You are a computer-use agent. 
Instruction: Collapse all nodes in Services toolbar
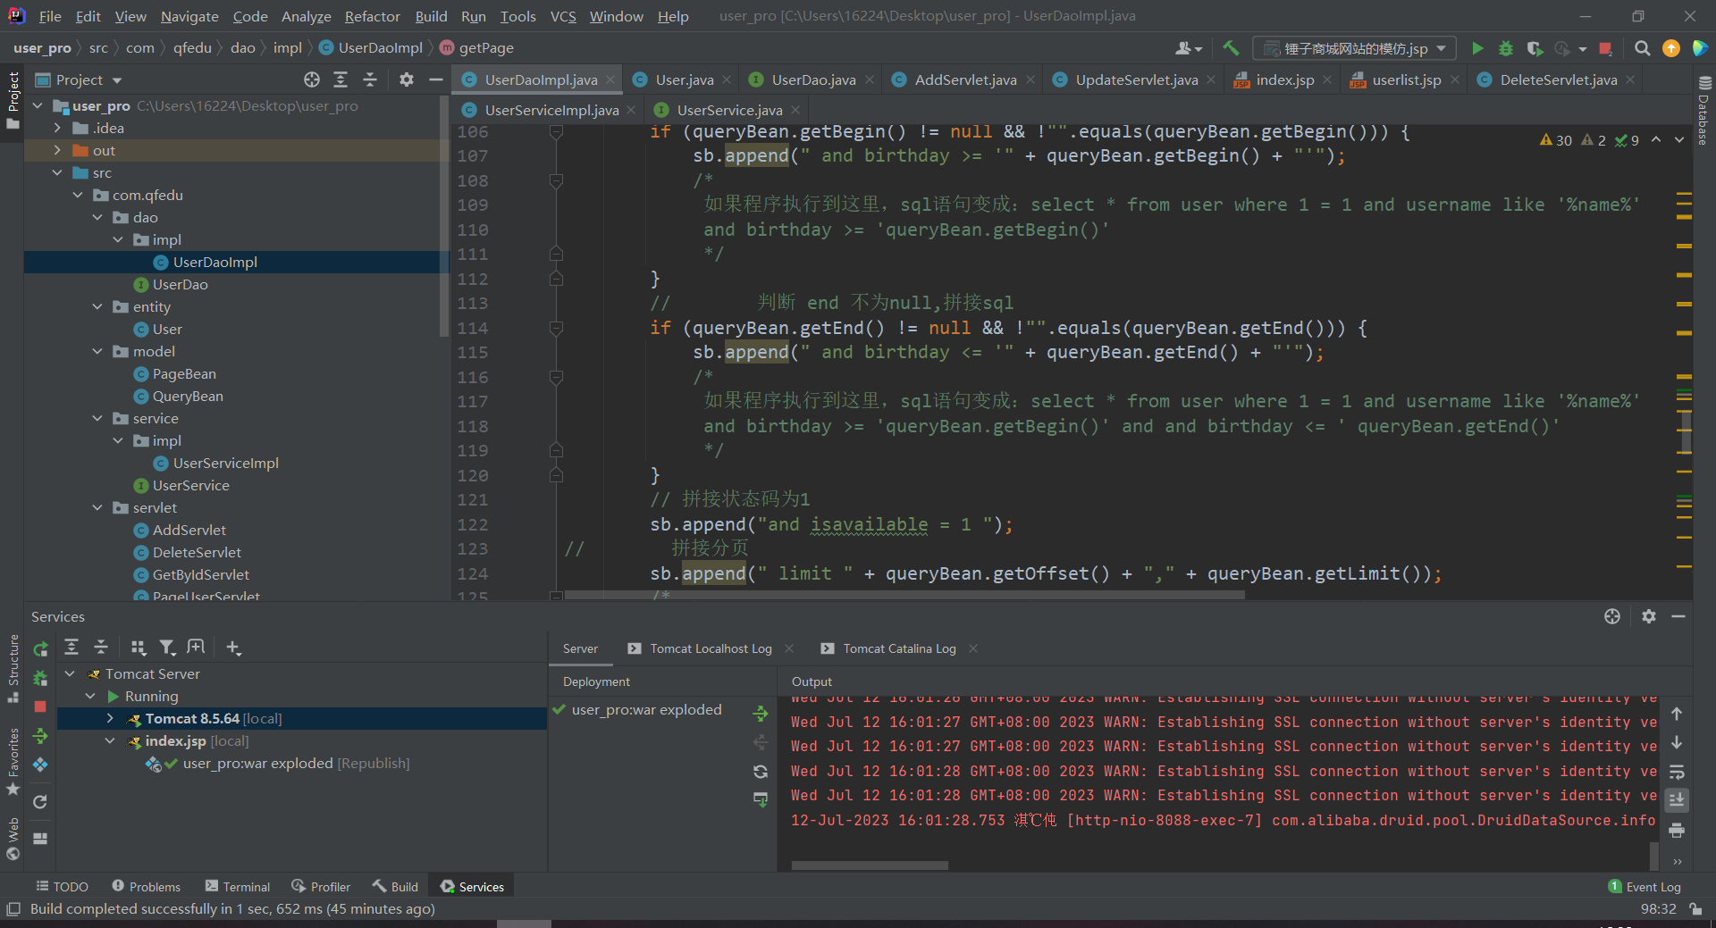click(x=101, y=647)
